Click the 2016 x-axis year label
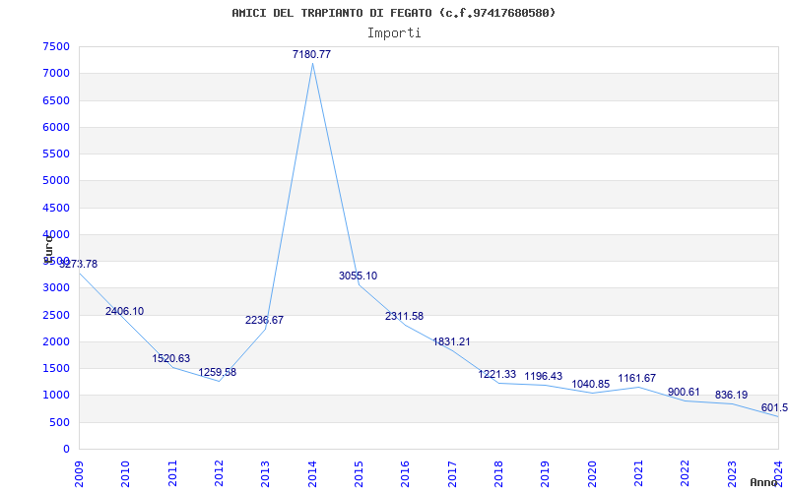Image resolution: width=788 pixels, height=492 pixels. pyautogui.click(x=406, y=474)
